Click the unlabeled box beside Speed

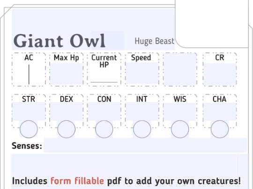point(180,69)
